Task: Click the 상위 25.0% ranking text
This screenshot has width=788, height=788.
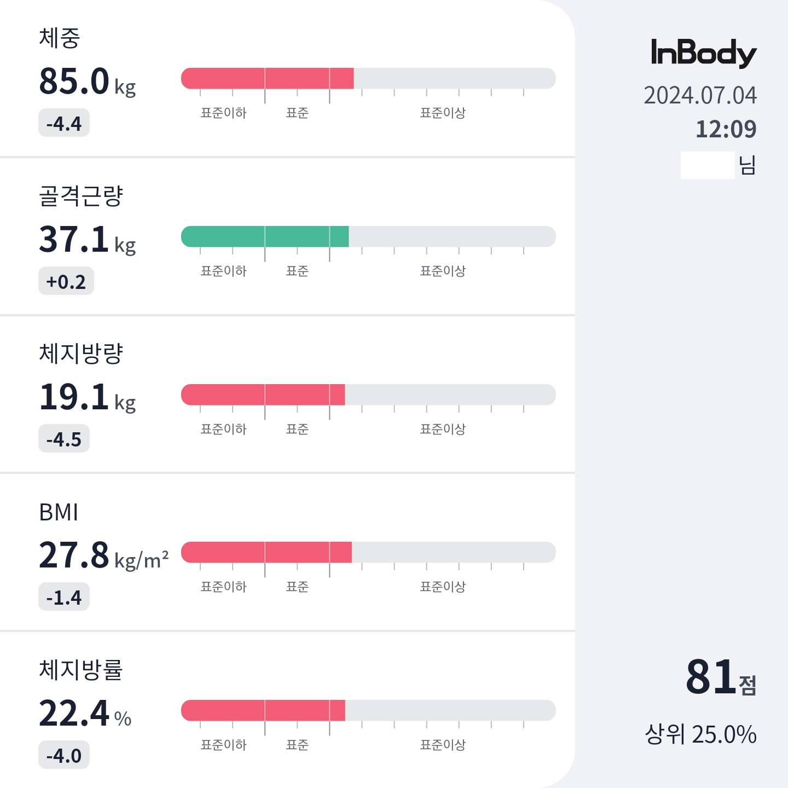Action: 701,734
